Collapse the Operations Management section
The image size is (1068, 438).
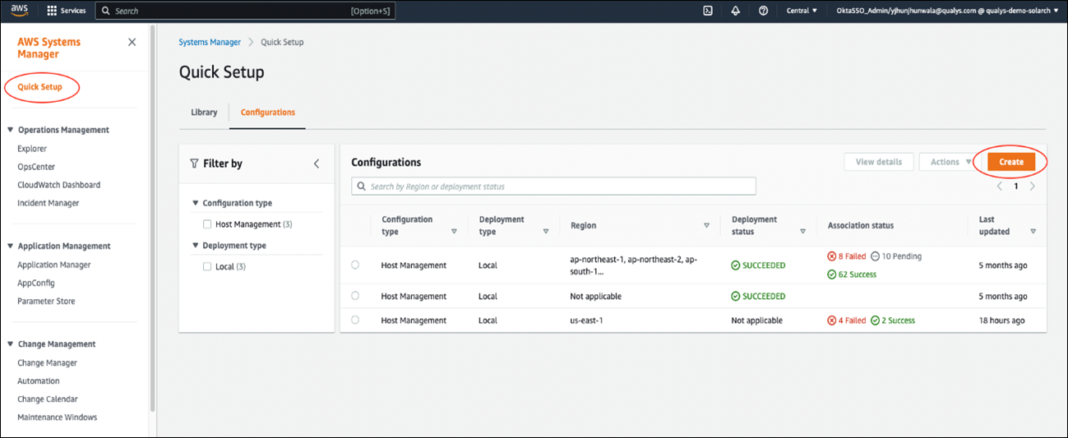[10, 130]
